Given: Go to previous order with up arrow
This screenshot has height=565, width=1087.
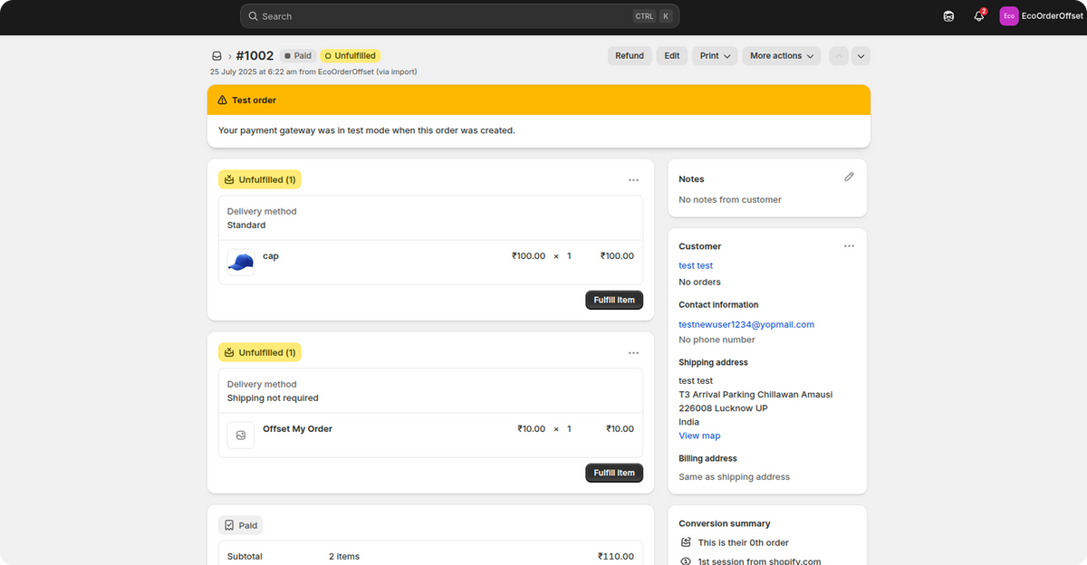Looking at the screenshot, I should coord(839,56).
